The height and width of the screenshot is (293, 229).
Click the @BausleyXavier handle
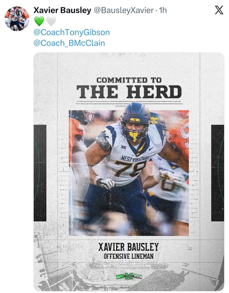tap(124, 11)
